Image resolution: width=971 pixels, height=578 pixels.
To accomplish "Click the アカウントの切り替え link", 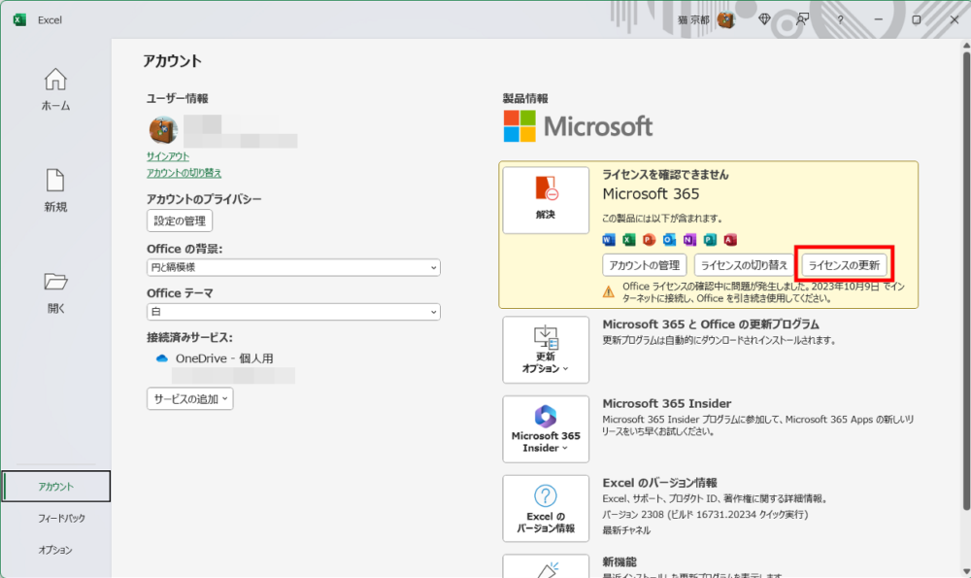I will point(184,173).
